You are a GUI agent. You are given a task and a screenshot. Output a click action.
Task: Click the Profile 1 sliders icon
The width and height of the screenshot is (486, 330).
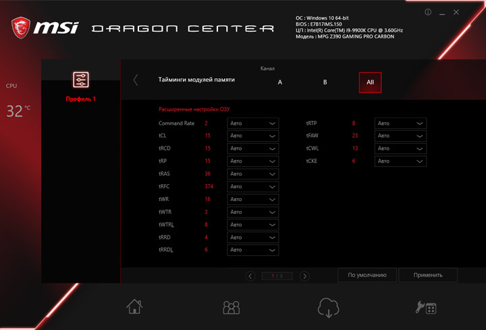tap(81, 80)
